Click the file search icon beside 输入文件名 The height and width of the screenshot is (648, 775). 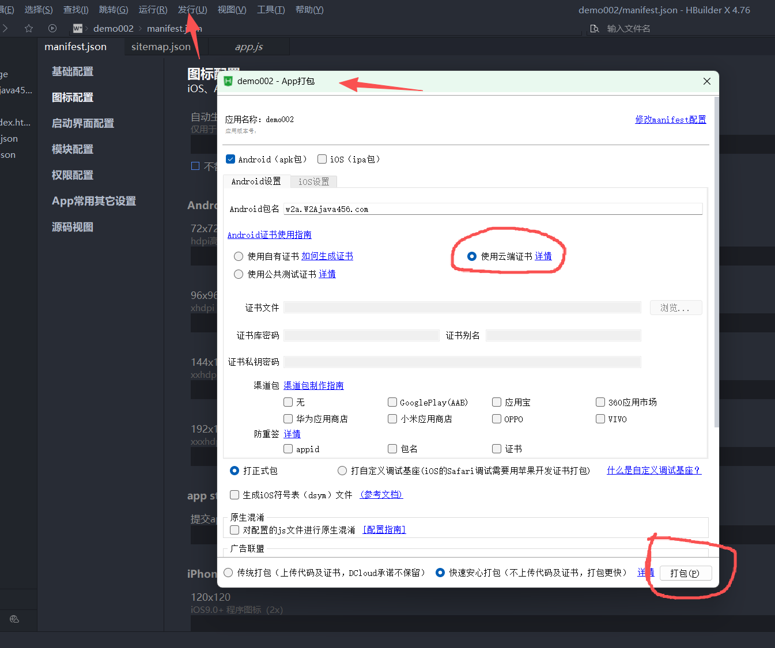tap(595, 28)
